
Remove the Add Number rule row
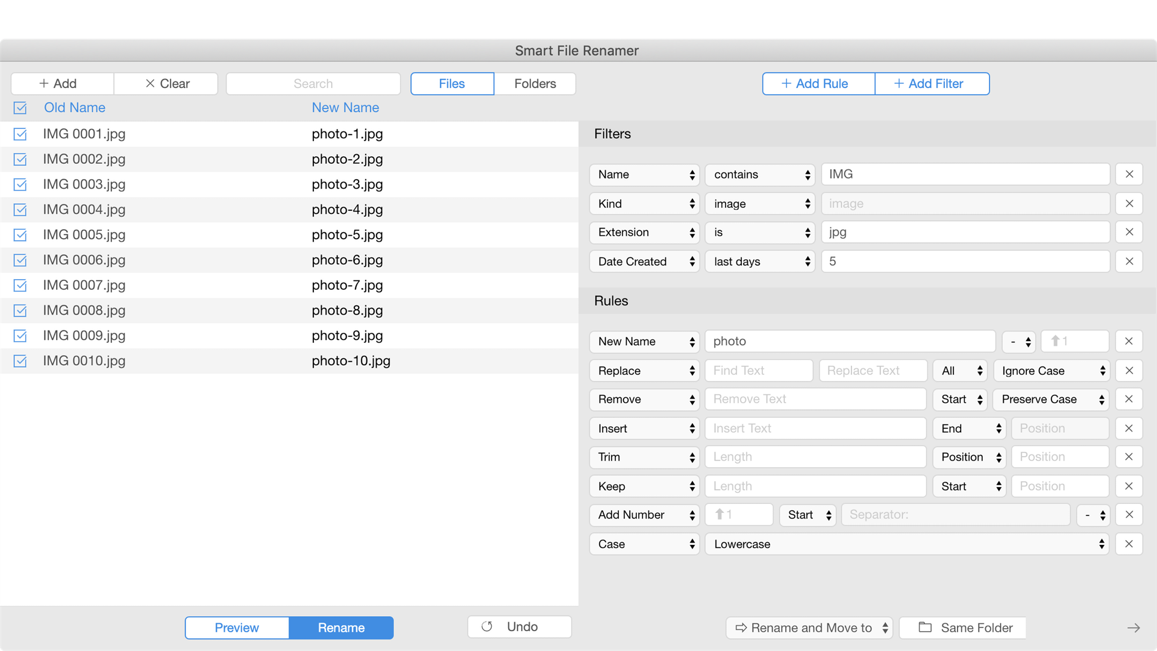pos(1129,515)
